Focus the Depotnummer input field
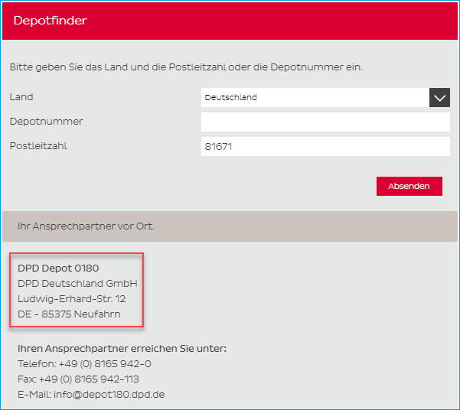The width and height of the screenshot is (460, 410). coord(325,122)
